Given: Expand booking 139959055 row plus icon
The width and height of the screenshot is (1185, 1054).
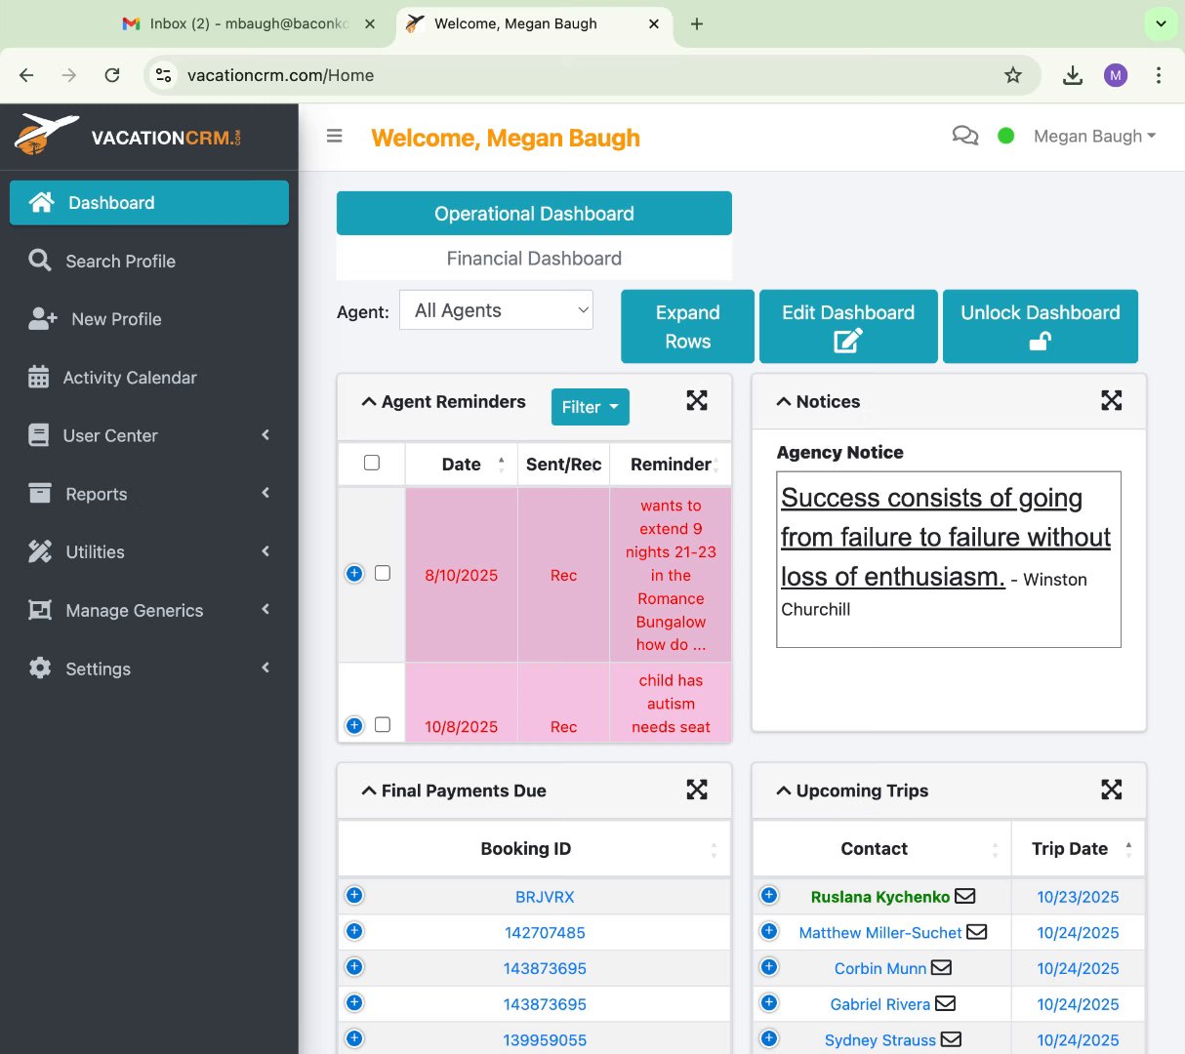Looking at the screenshot, I should 354,1038.
